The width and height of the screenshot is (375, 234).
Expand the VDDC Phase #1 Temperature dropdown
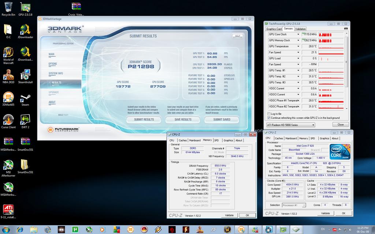pos(298,101)
